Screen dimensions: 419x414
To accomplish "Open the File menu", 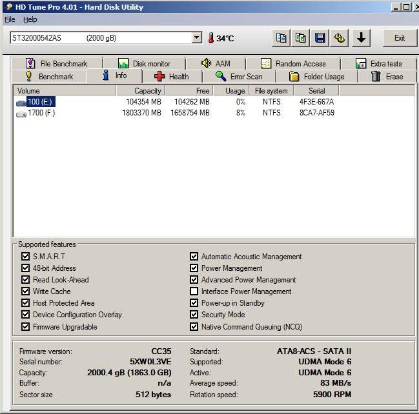I will click(10, 19).
